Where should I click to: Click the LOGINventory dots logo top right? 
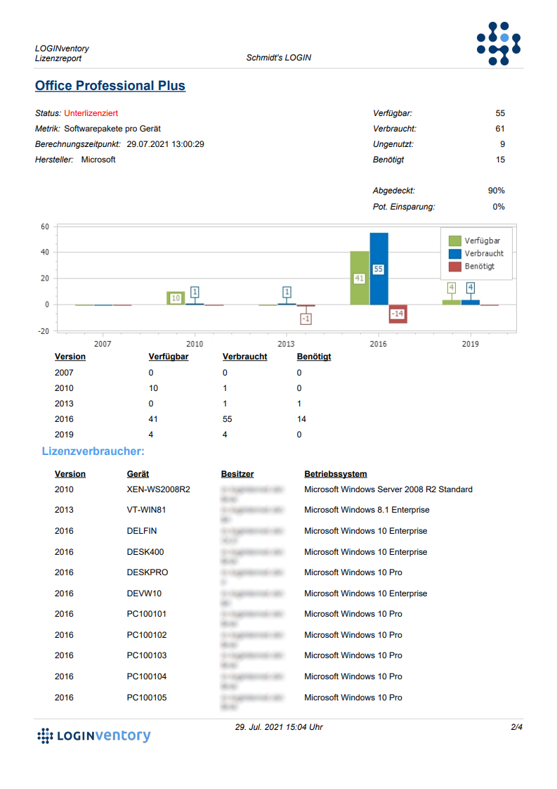(499, 44)
